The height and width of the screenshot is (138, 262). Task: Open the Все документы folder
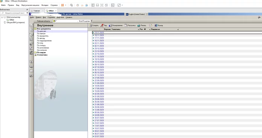tap(44, 29)
